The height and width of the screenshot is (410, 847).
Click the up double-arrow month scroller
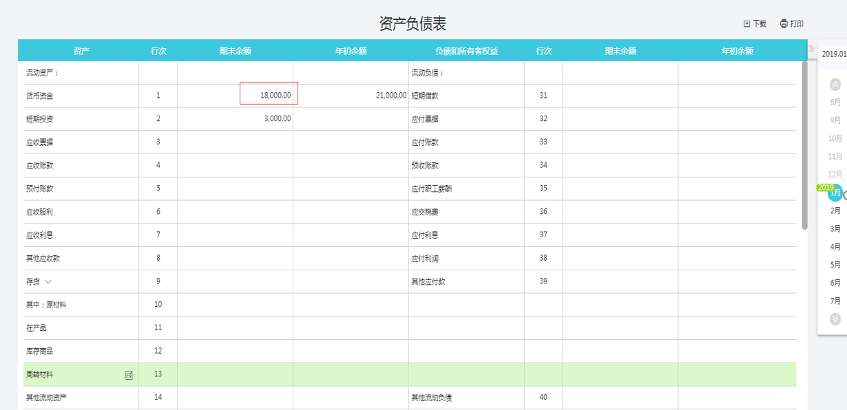point(835,85)
